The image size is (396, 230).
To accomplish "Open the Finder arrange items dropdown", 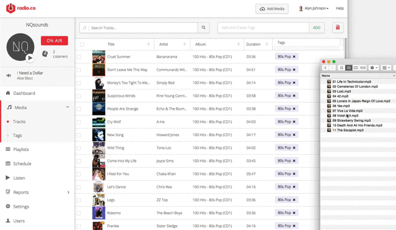I will point(386,68).
